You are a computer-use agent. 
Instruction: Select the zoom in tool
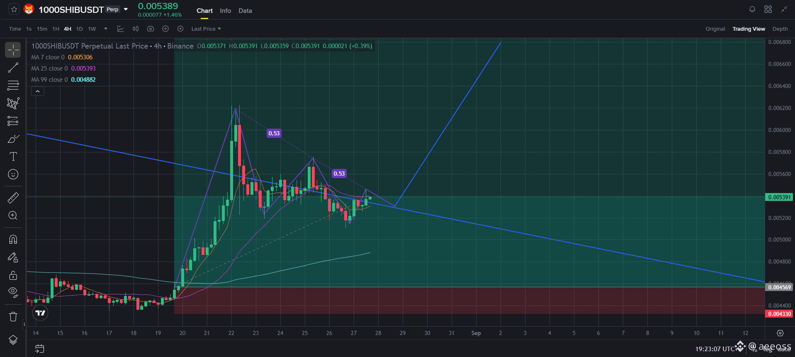pyautogui.click(x=13, y=215)
